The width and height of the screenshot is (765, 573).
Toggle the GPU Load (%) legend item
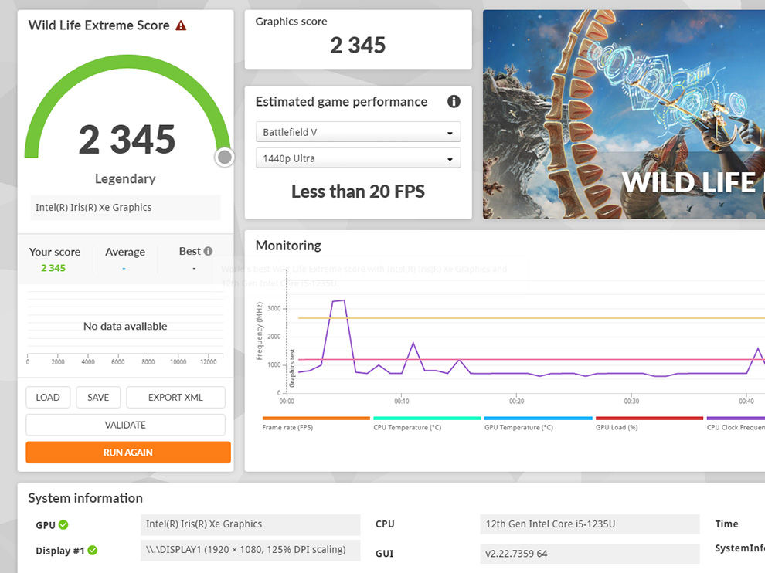click(x=649, y=423)
